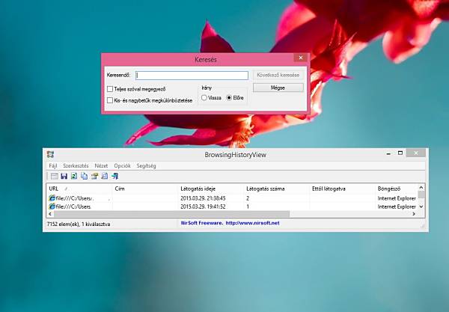Click the 'Keresendő' search text field
Viewport: 449px width, 312px height.
(192, 76)
